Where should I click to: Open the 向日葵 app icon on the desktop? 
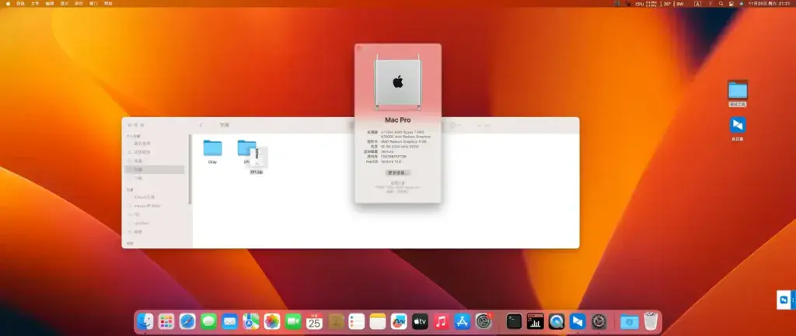click(x=738, y=125)
